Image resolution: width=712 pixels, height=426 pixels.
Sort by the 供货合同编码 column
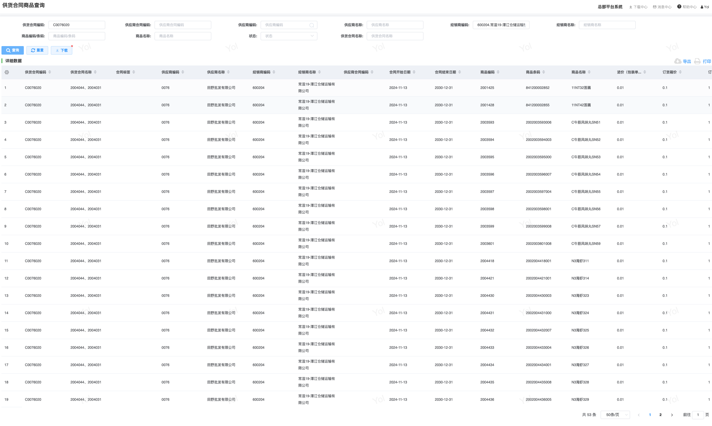click(x=50, y=72)
